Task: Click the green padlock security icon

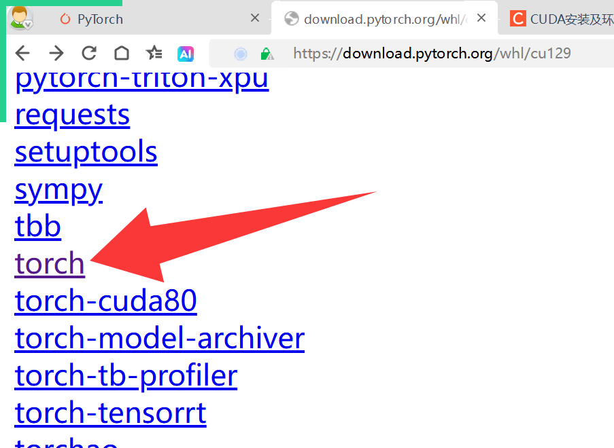Action: (267, 54)
